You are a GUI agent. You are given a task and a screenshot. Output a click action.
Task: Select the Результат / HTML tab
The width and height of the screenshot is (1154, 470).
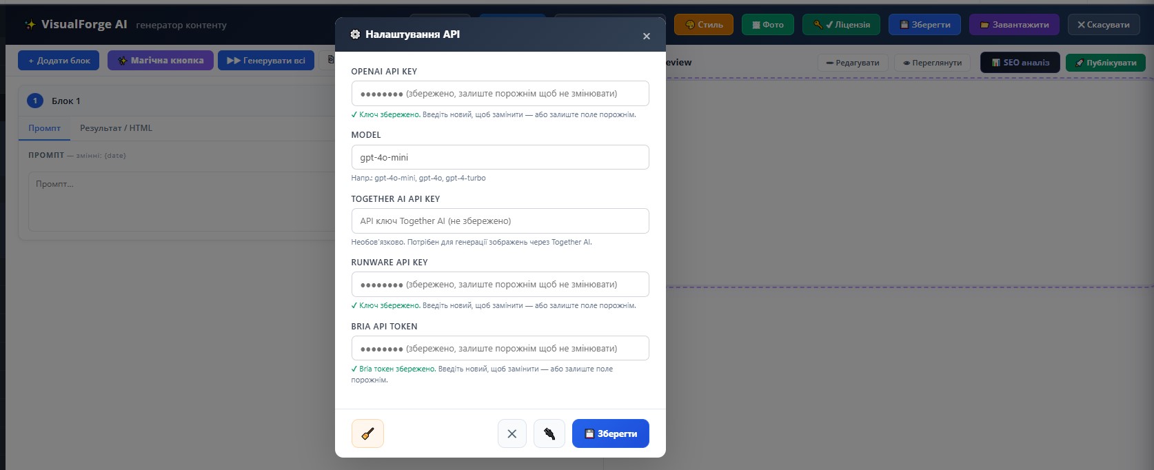pyautogui.click(x=116, y=128)
